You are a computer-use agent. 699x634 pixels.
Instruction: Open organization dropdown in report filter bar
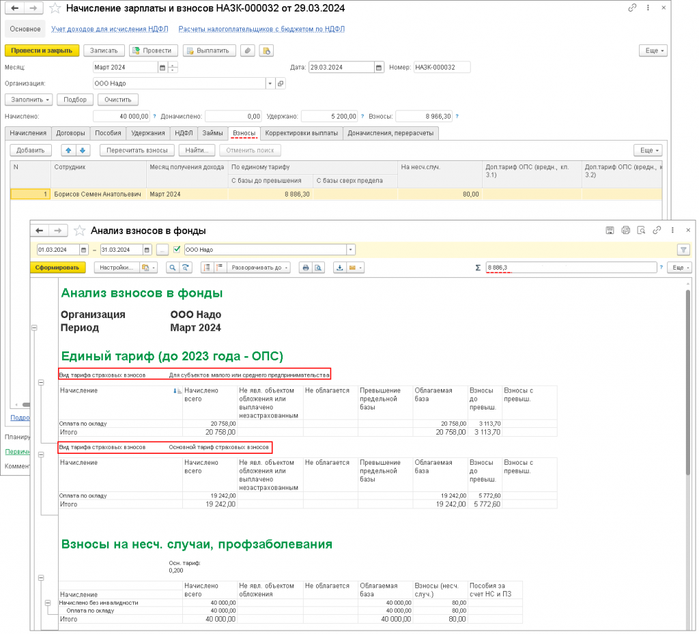[350, 250]
